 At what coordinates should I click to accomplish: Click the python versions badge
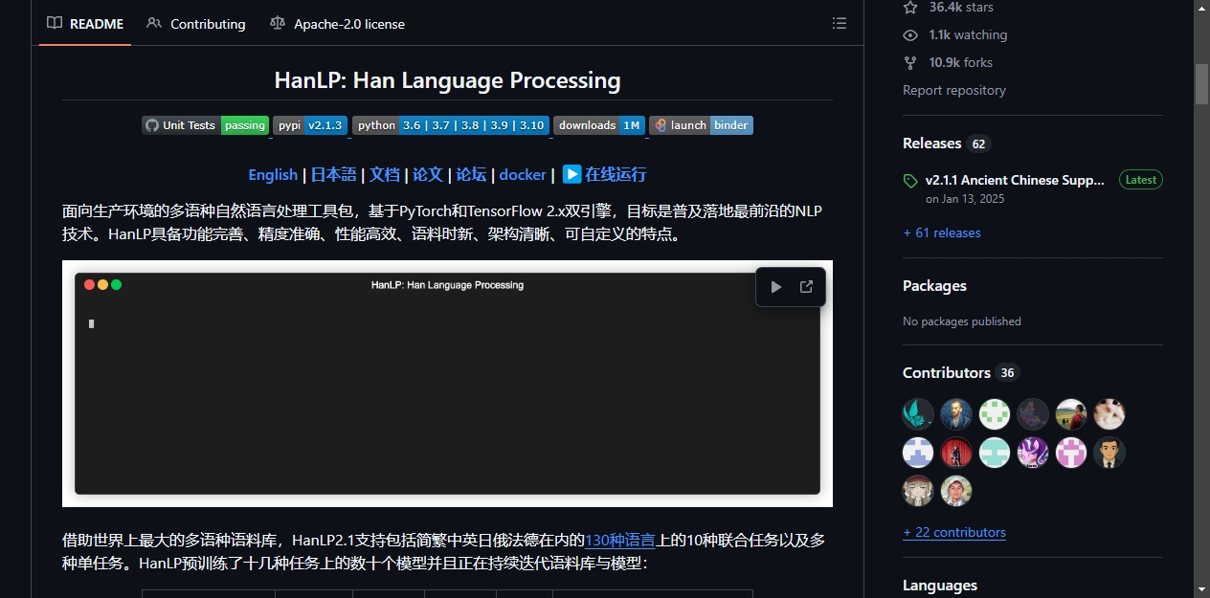(x=451, y=125)
